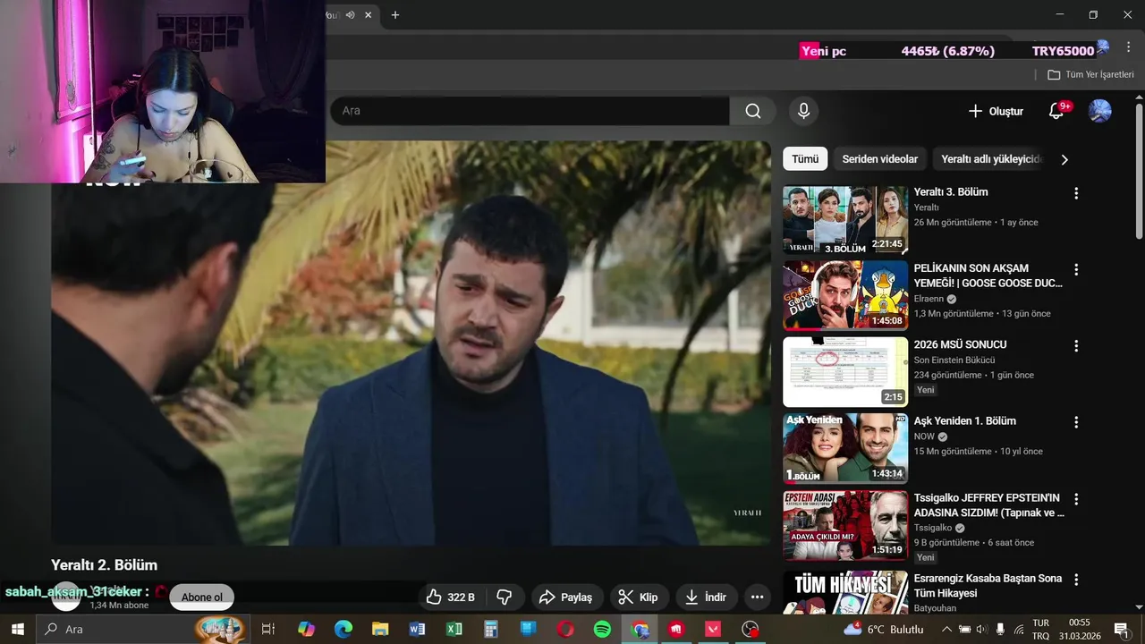The height and width of the screenshot is (644, 1145).
Task: Open the notification center icon
Action: tap(1121, 629)
